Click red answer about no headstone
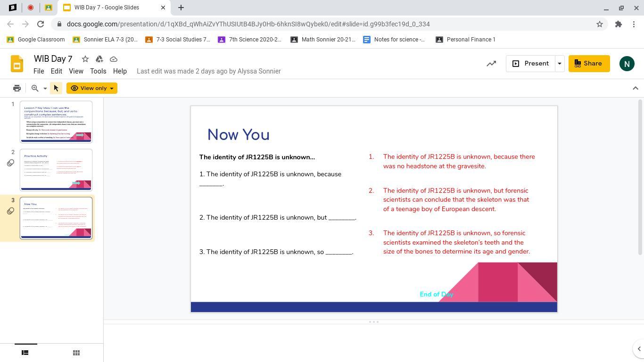644x362 pixels. [459, 161]
